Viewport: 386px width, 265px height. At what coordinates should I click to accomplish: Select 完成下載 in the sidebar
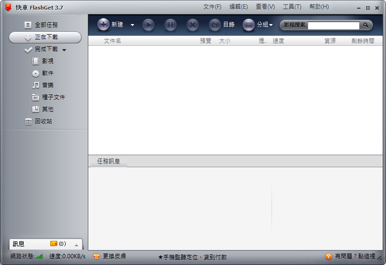[x=46, y=49]
